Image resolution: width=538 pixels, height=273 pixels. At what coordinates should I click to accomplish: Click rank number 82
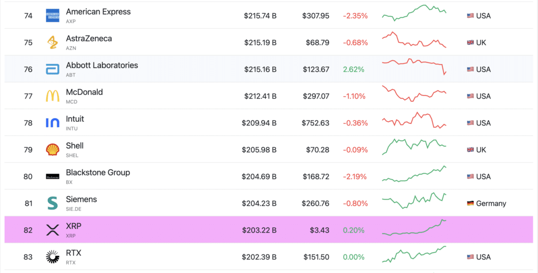pos(28,230)
